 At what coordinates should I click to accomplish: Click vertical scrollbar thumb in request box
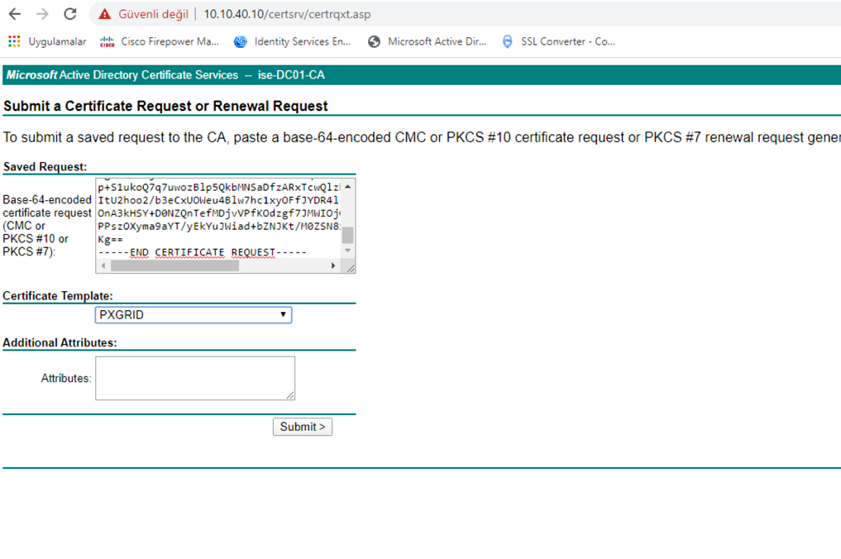(x=348, y=235)
